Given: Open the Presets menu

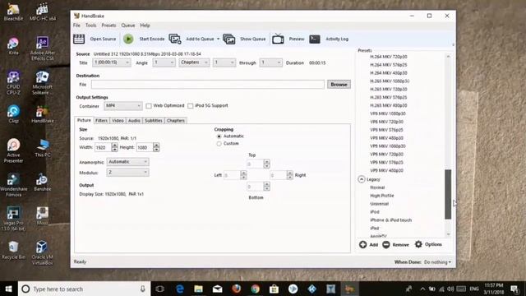Looking at the screenshot, I should coord(108,25).
